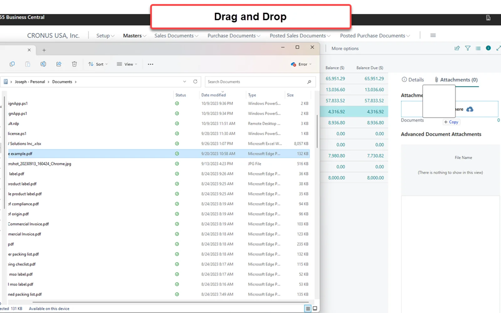Image resolution: width=501 pixels, height=313 pixels.
Task: Expand the Error OneDrive dropdown
Action: pos(310,64)
